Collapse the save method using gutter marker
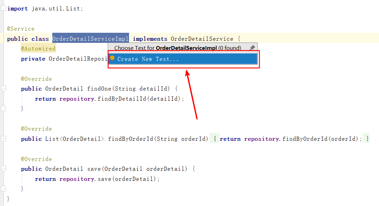This screenshot has height=206, width=379. coord(3,169)
